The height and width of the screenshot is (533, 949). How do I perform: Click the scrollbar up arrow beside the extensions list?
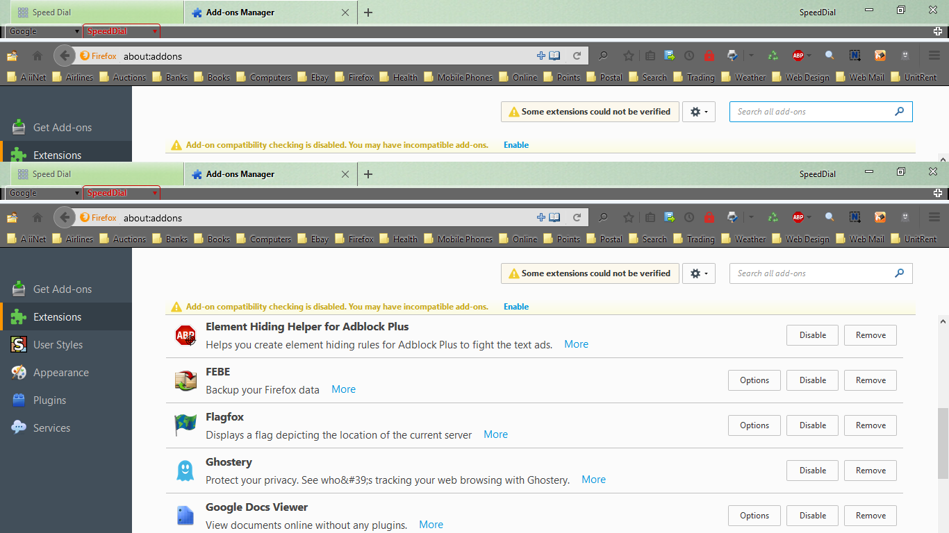click(x=943, y=322)
